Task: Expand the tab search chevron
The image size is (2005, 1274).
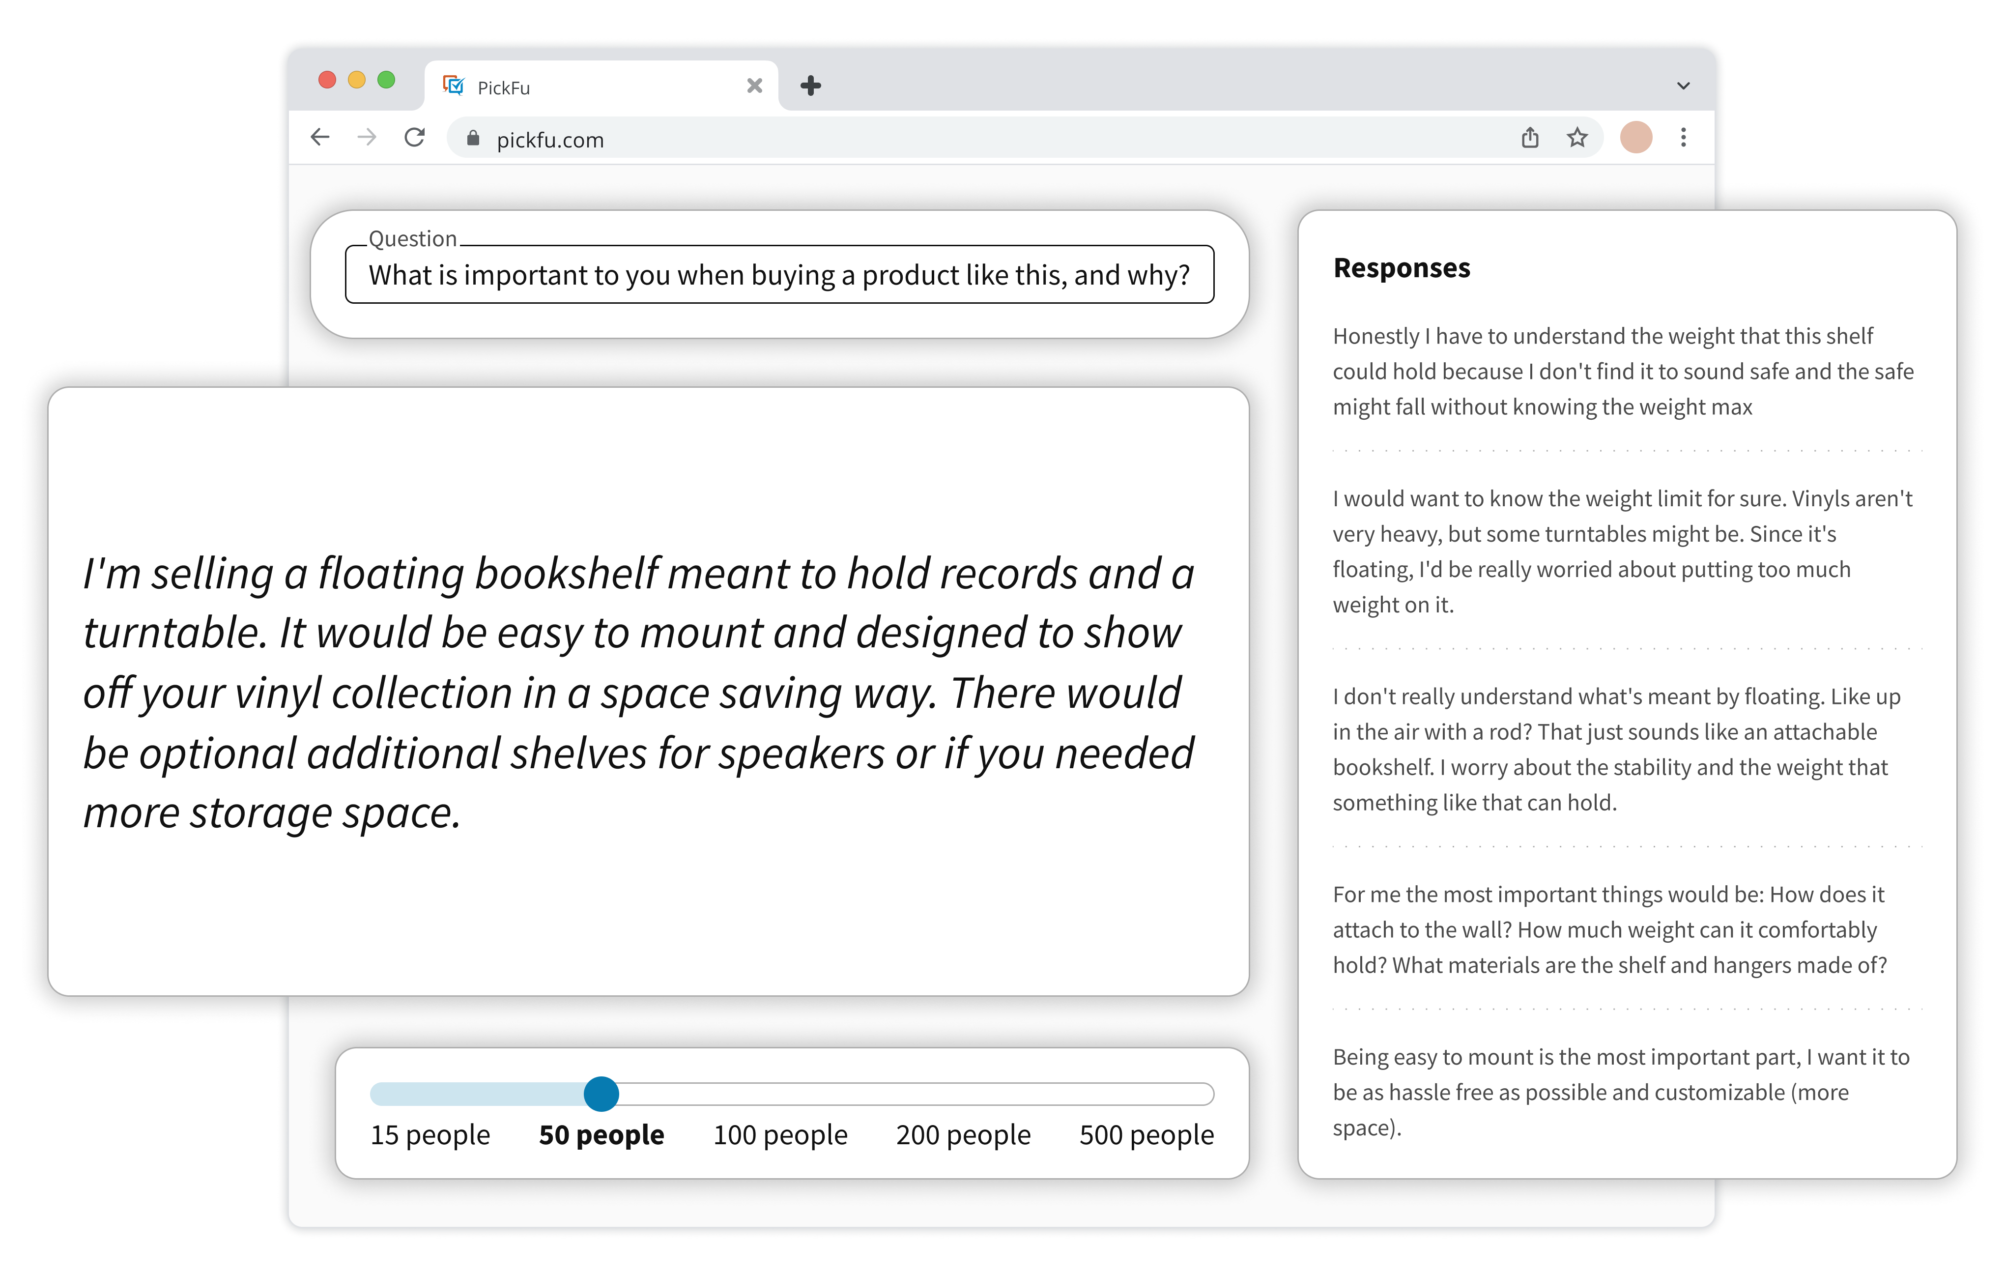Action: [1683, 86]
